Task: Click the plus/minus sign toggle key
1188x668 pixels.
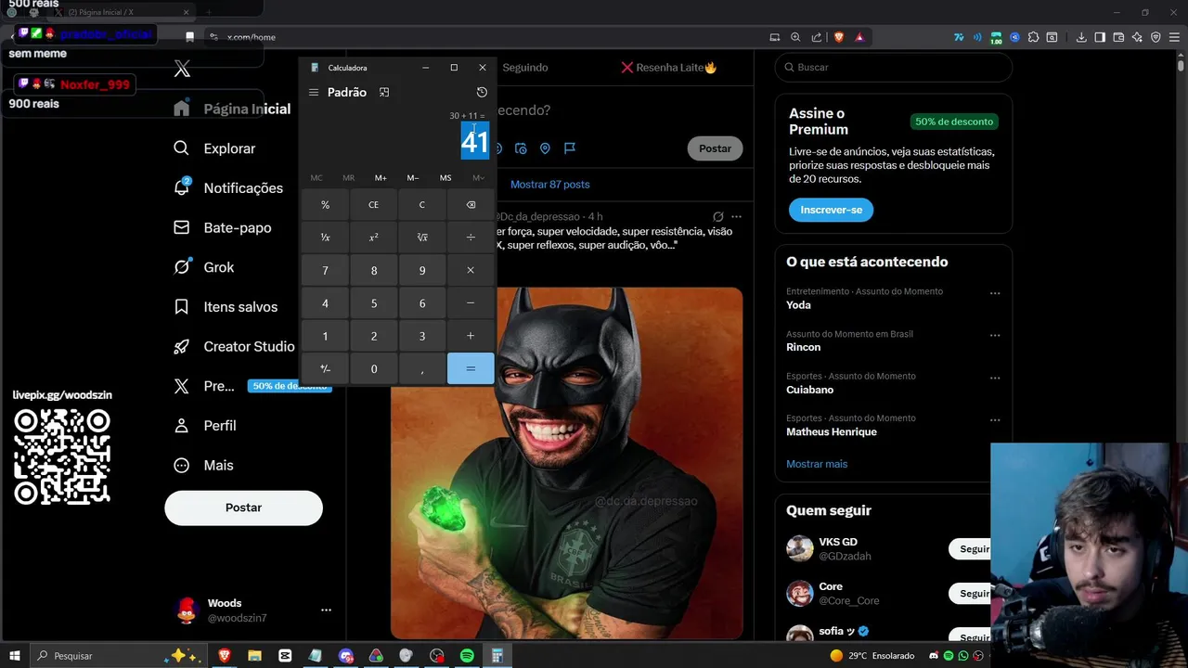Action: [325, 368]
